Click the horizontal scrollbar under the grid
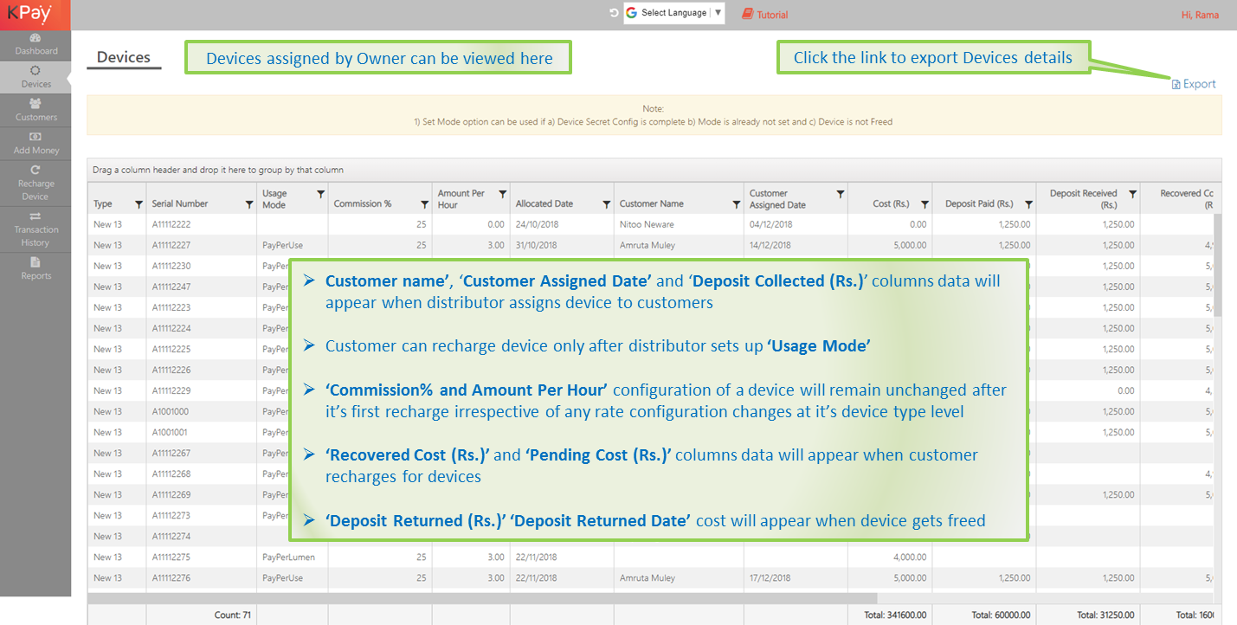1237x625 pixels. [x=482, y=598]
